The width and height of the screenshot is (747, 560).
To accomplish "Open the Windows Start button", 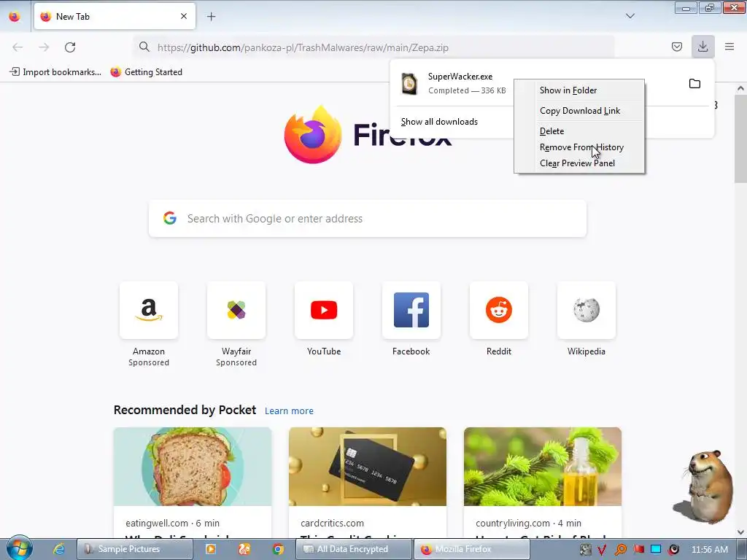I will [x=19, y=548].
